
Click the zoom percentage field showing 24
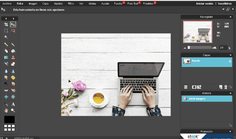click(223, 47)
